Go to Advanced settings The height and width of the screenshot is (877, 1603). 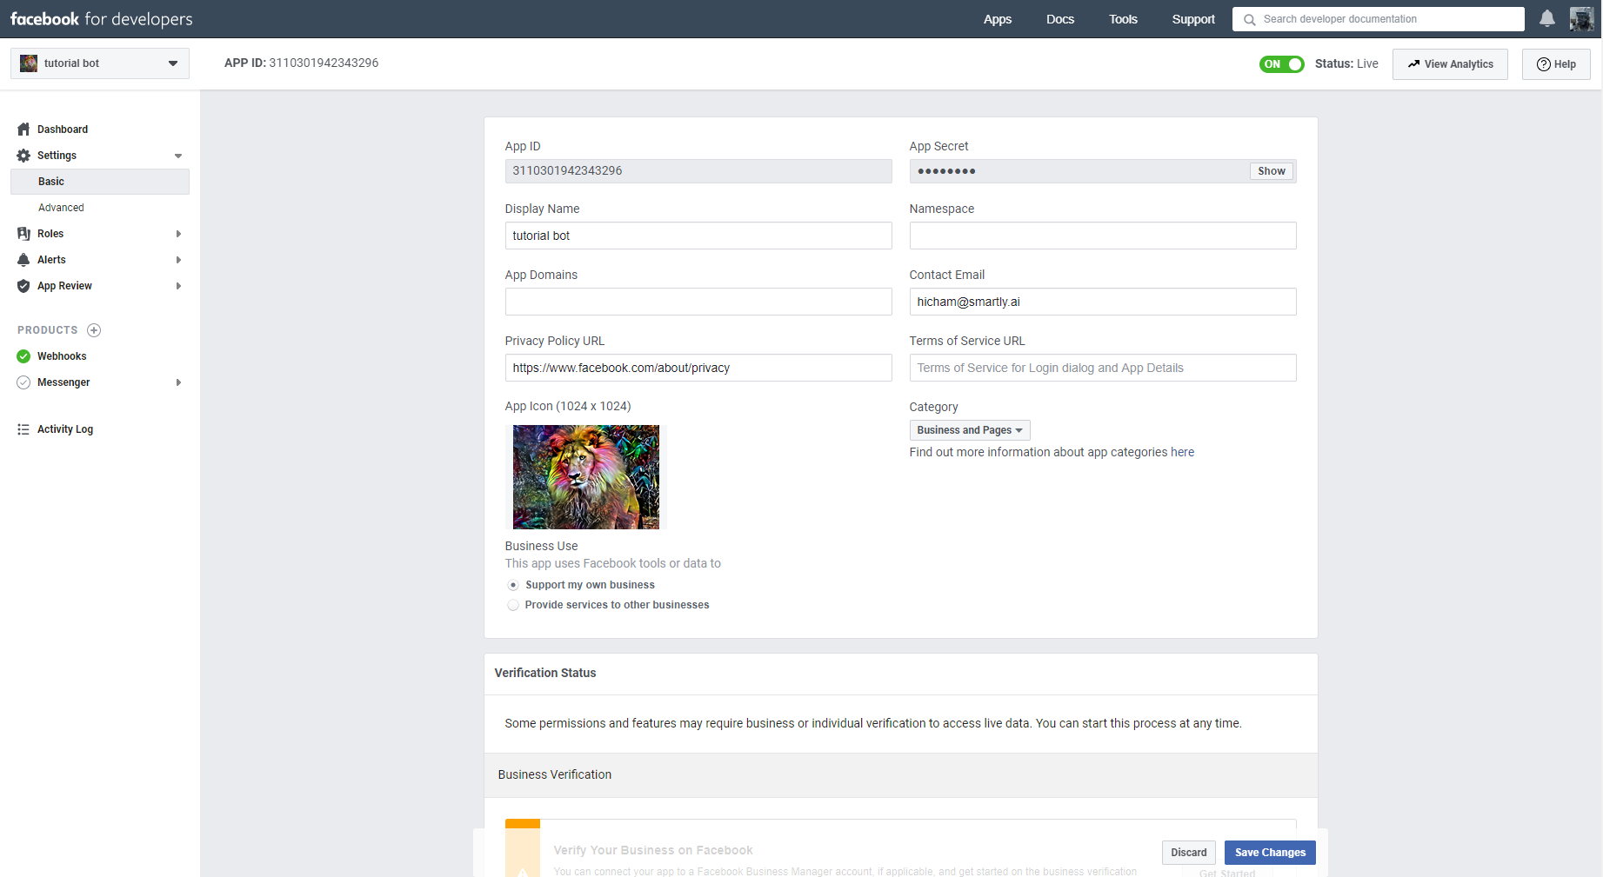point(61,208)
